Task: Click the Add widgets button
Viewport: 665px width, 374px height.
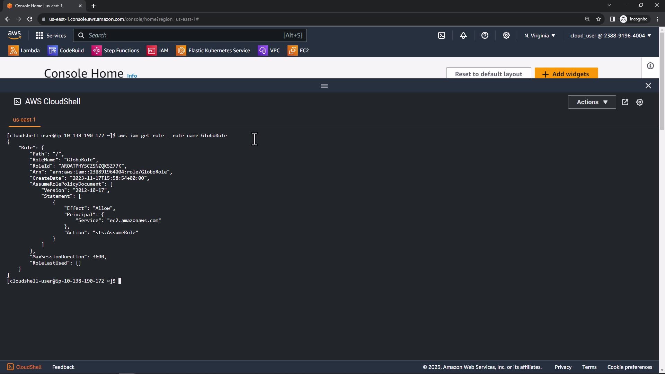Action: pos(566,74)
